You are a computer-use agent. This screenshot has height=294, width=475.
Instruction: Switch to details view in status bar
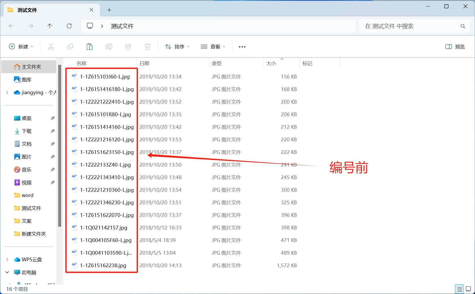(x=459, y=289)
